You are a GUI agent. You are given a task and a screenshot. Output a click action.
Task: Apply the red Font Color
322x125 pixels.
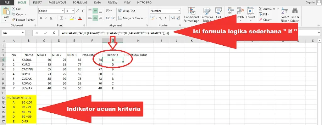(80, 18)
